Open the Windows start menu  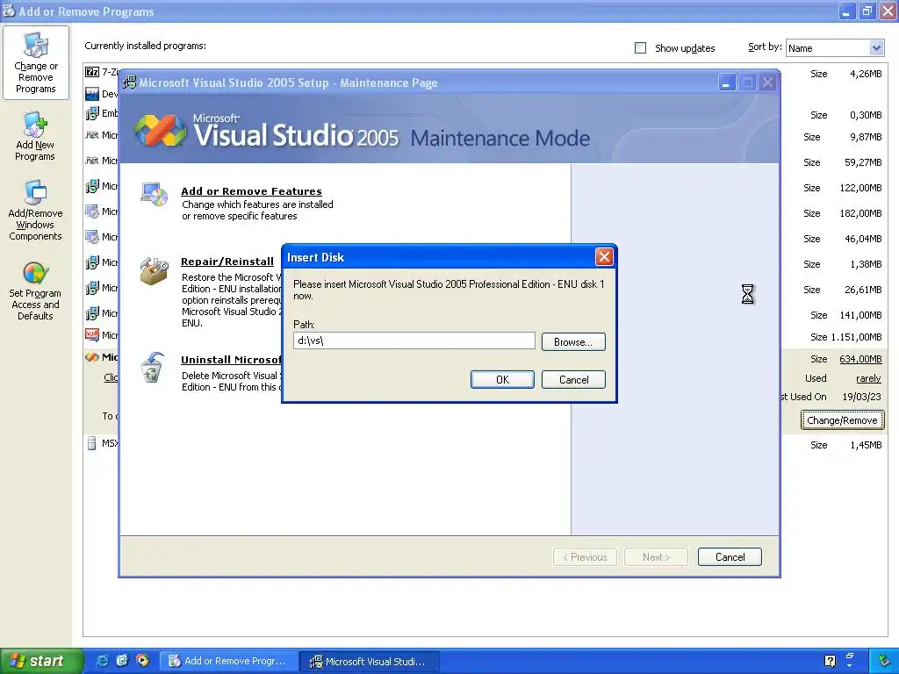[x=40, y=661]
